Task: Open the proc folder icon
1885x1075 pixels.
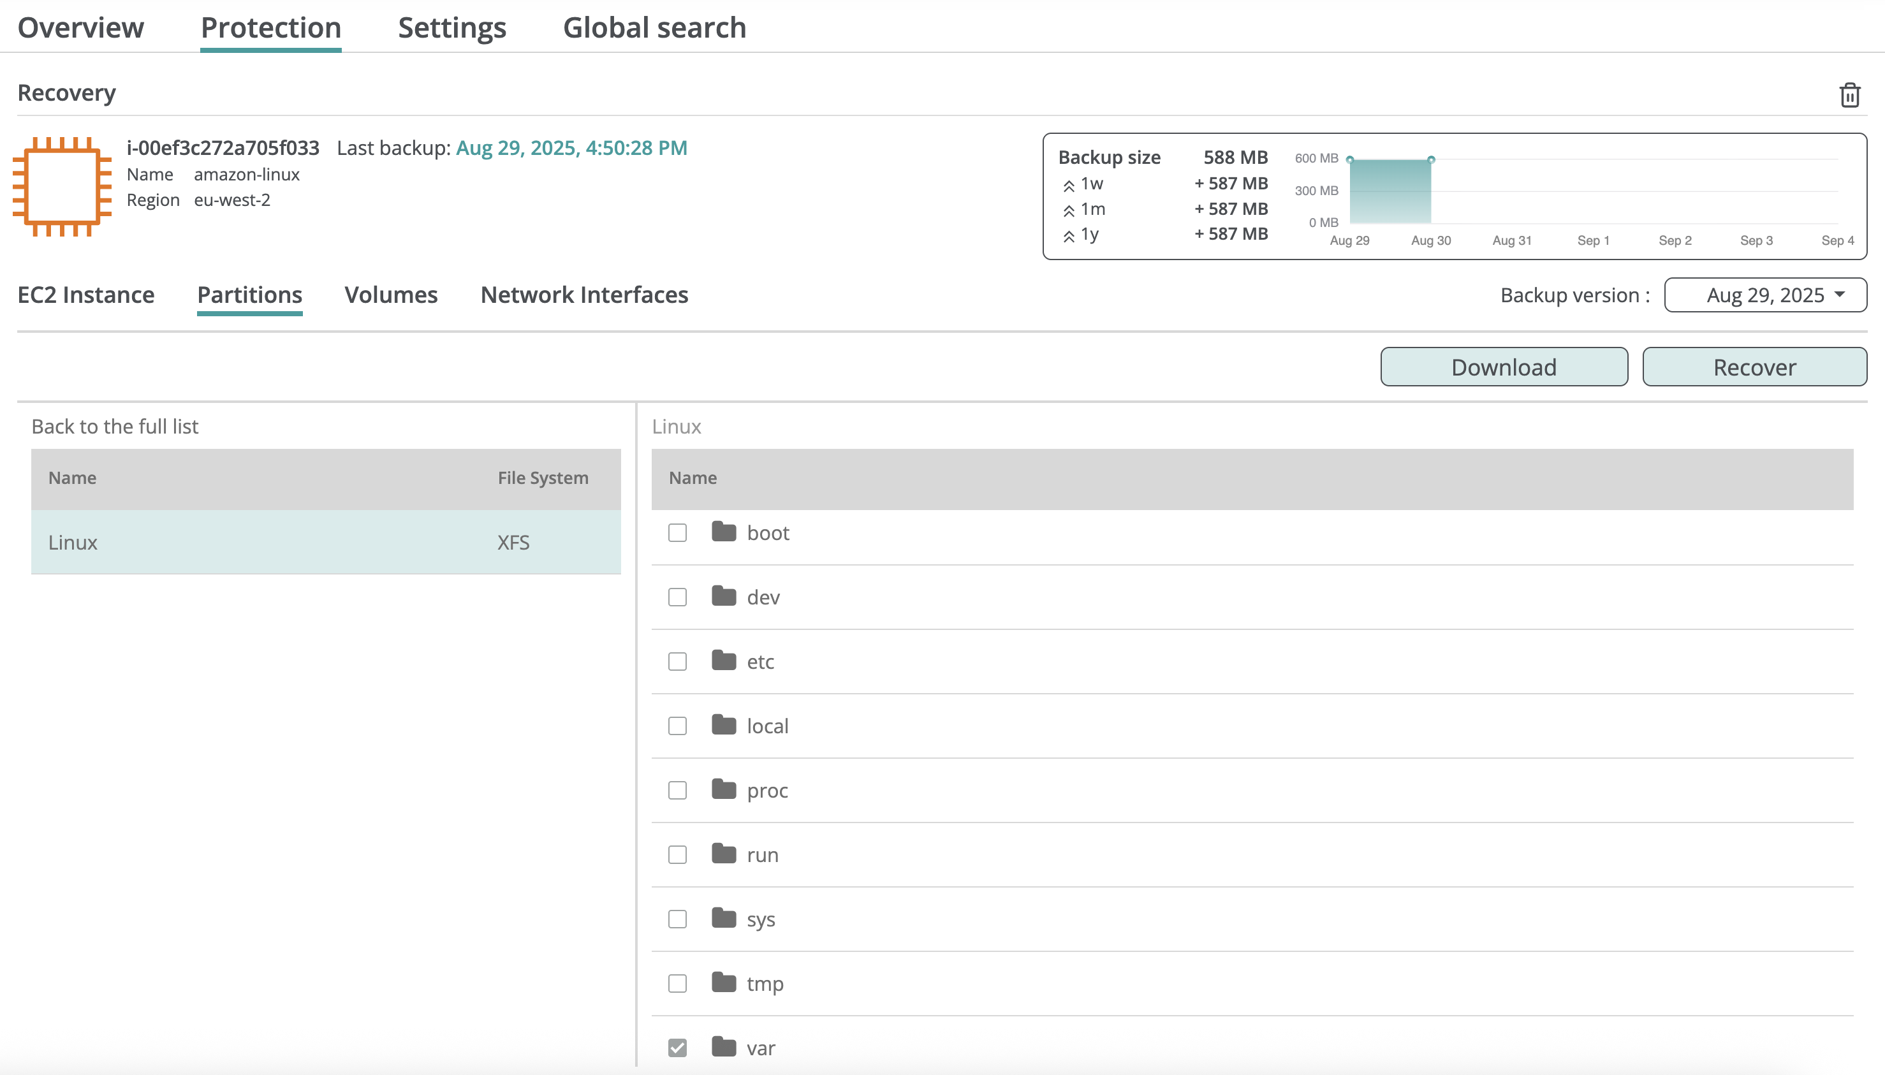Action: coord(724,789)
